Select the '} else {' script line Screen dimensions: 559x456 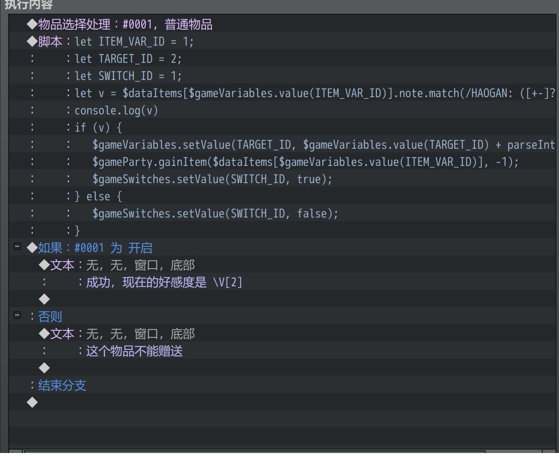pyautogui.click(x=282, y=196)
